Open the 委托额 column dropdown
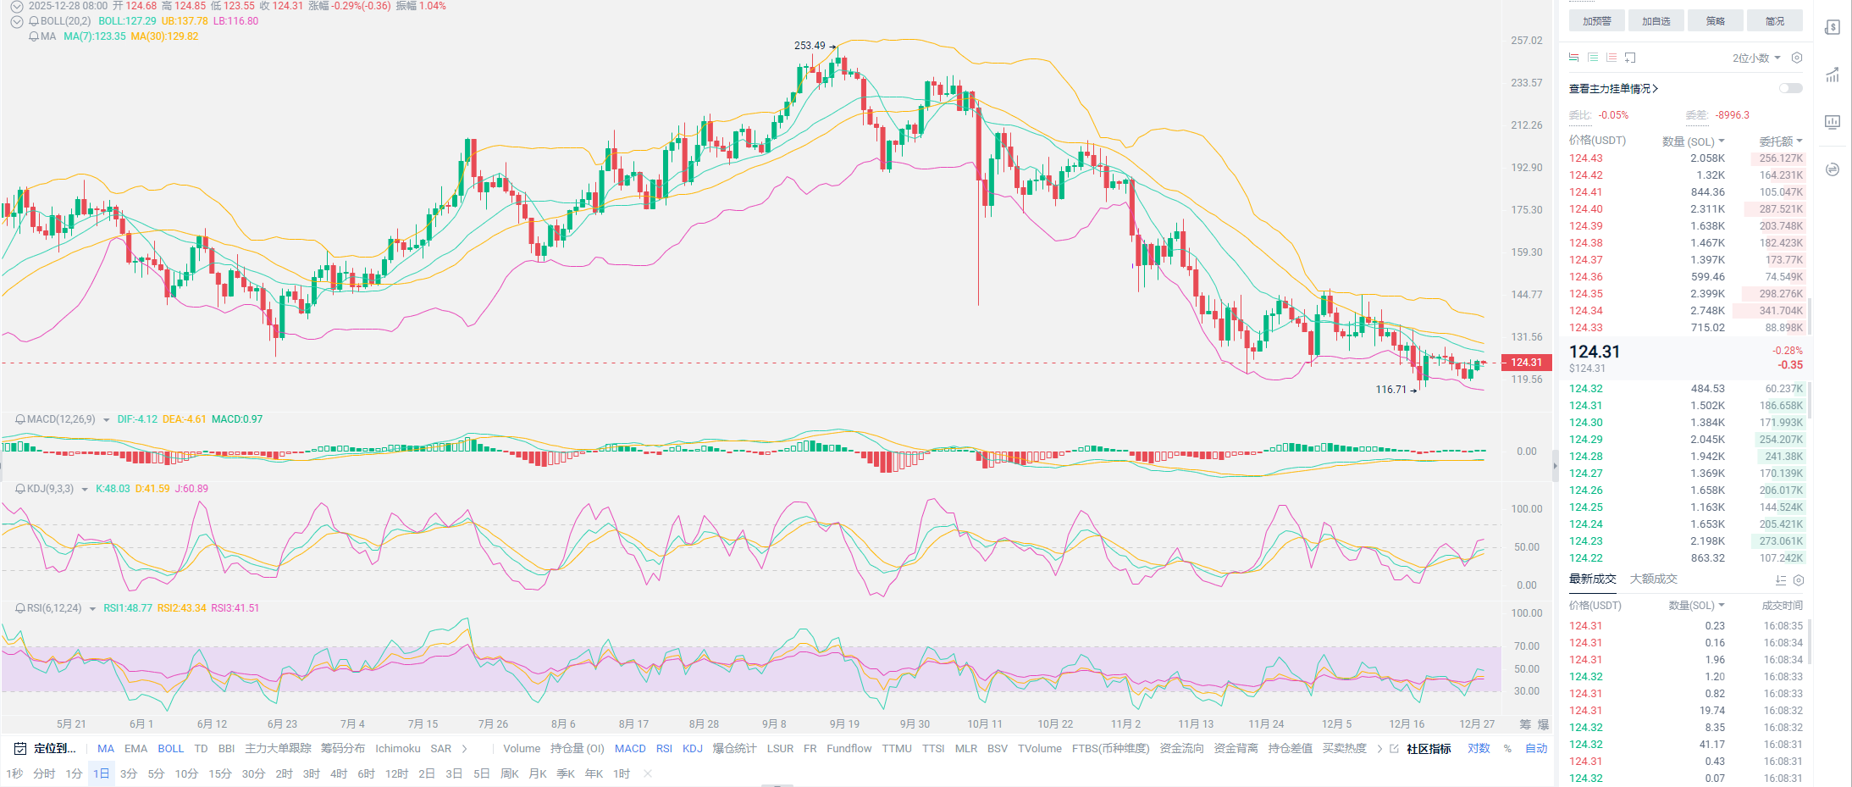The height and width of the screenshot is (787, 1852). coord(1781,141)
